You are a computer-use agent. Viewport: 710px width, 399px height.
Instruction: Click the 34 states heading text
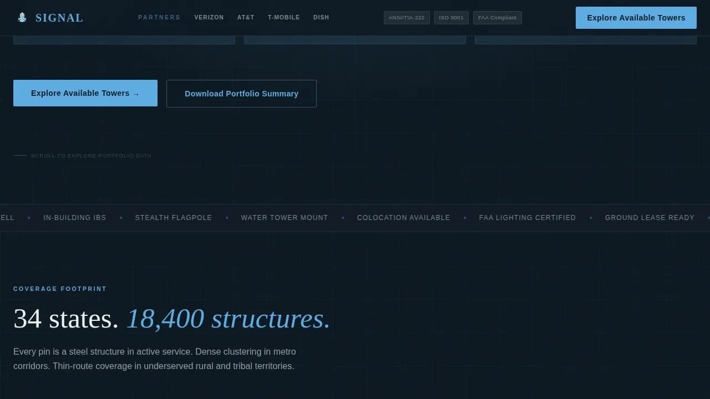tap(66, 319)
